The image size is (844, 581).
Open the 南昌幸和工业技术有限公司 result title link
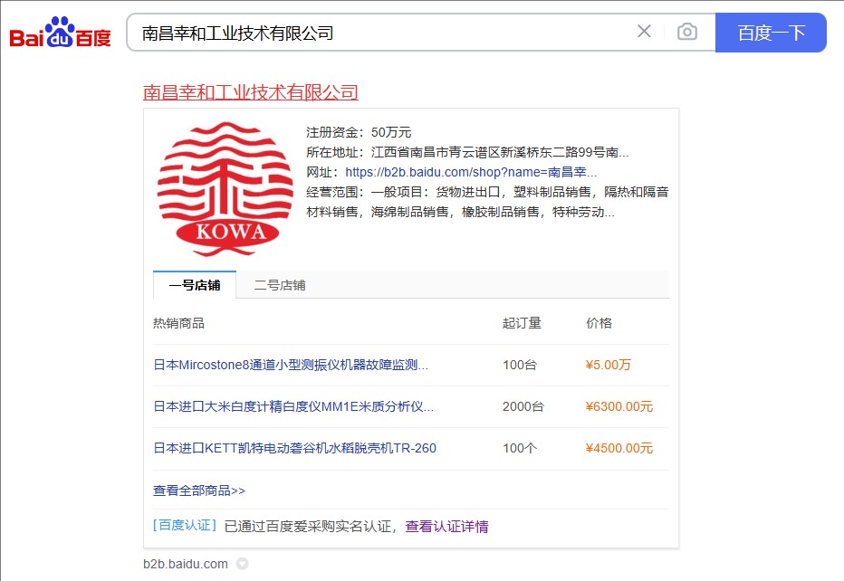tap(251, 92)
